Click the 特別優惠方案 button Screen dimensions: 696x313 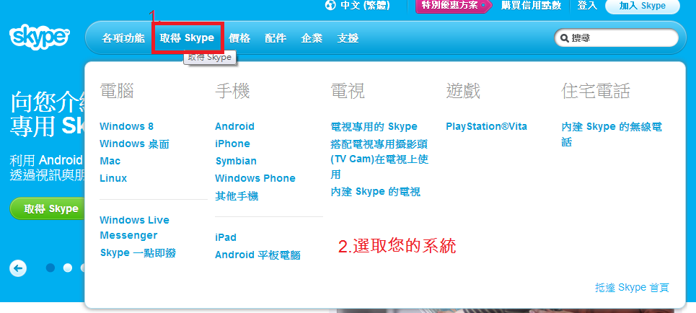pyautogui.click(x=454, y=5)
